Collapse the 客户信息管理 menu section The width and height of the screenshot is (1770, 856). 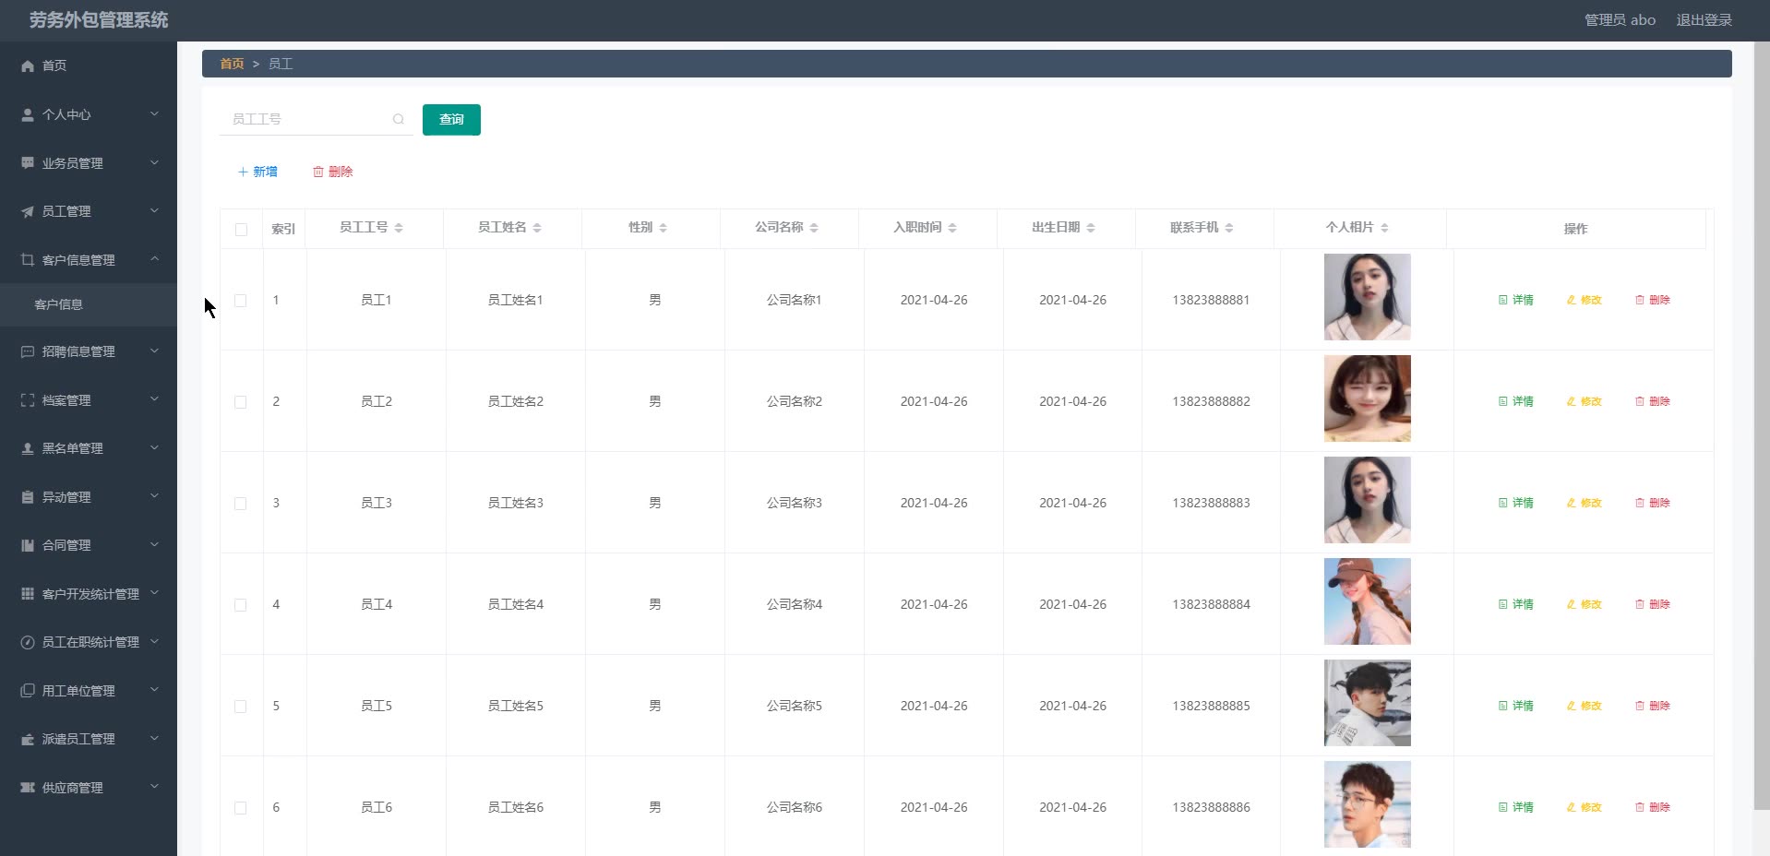point(89,259)
